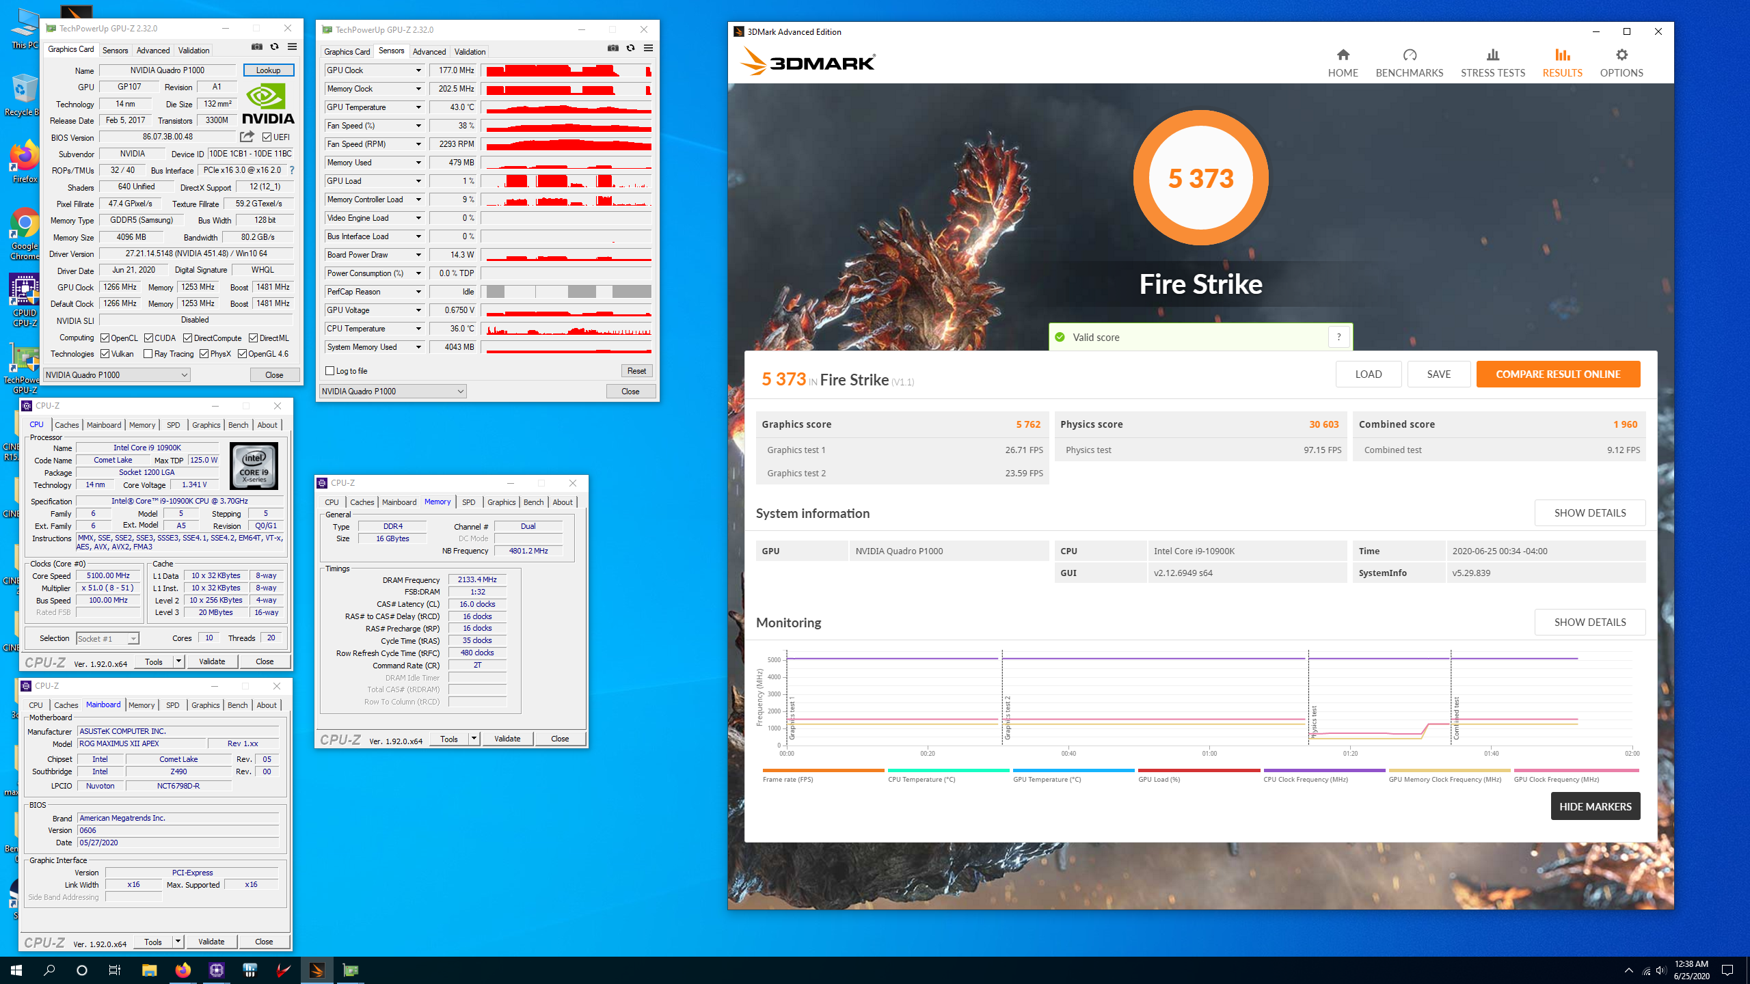Expand the Board Power Draw dropdown
The height and width of the screenshot is (984, 1750).
point(418,255)
